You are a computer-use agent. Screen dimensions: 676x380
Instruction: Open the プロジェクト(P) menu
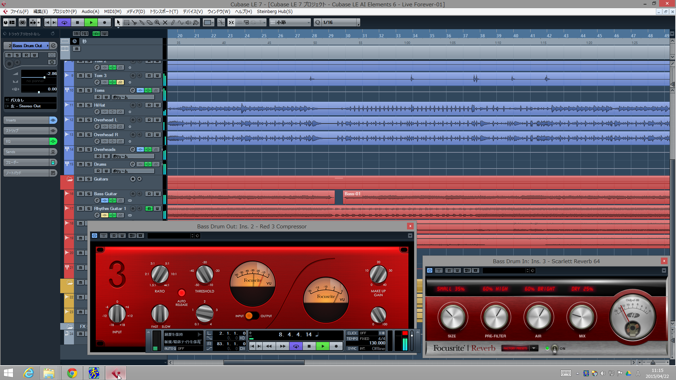(64, 12)
